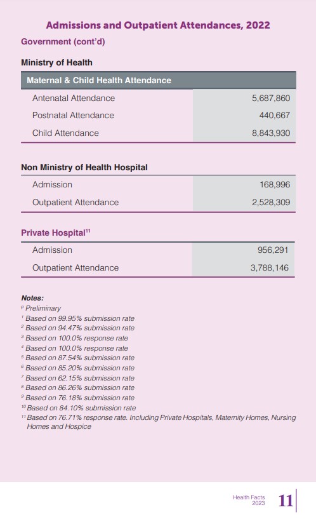
Task: Select the Private Hospital admission value 956,291
Action: pyautogui.click(x=273, y=250)
